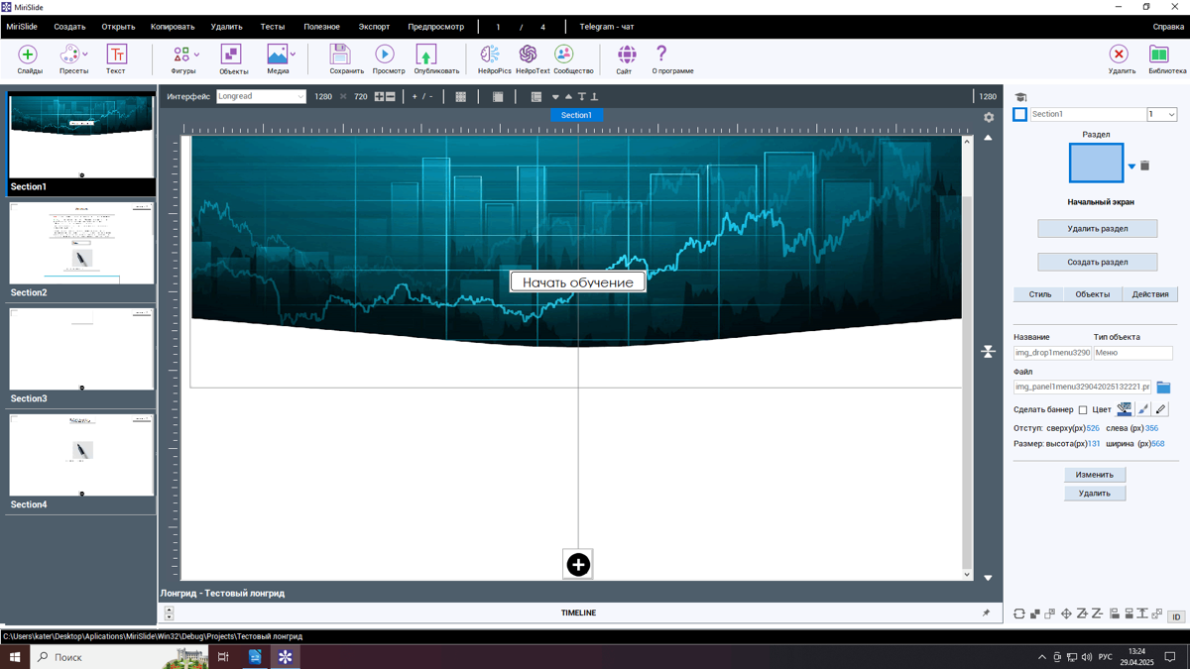Click the Опубликовать publish icon
The image size is (1190, 669).
426,55
